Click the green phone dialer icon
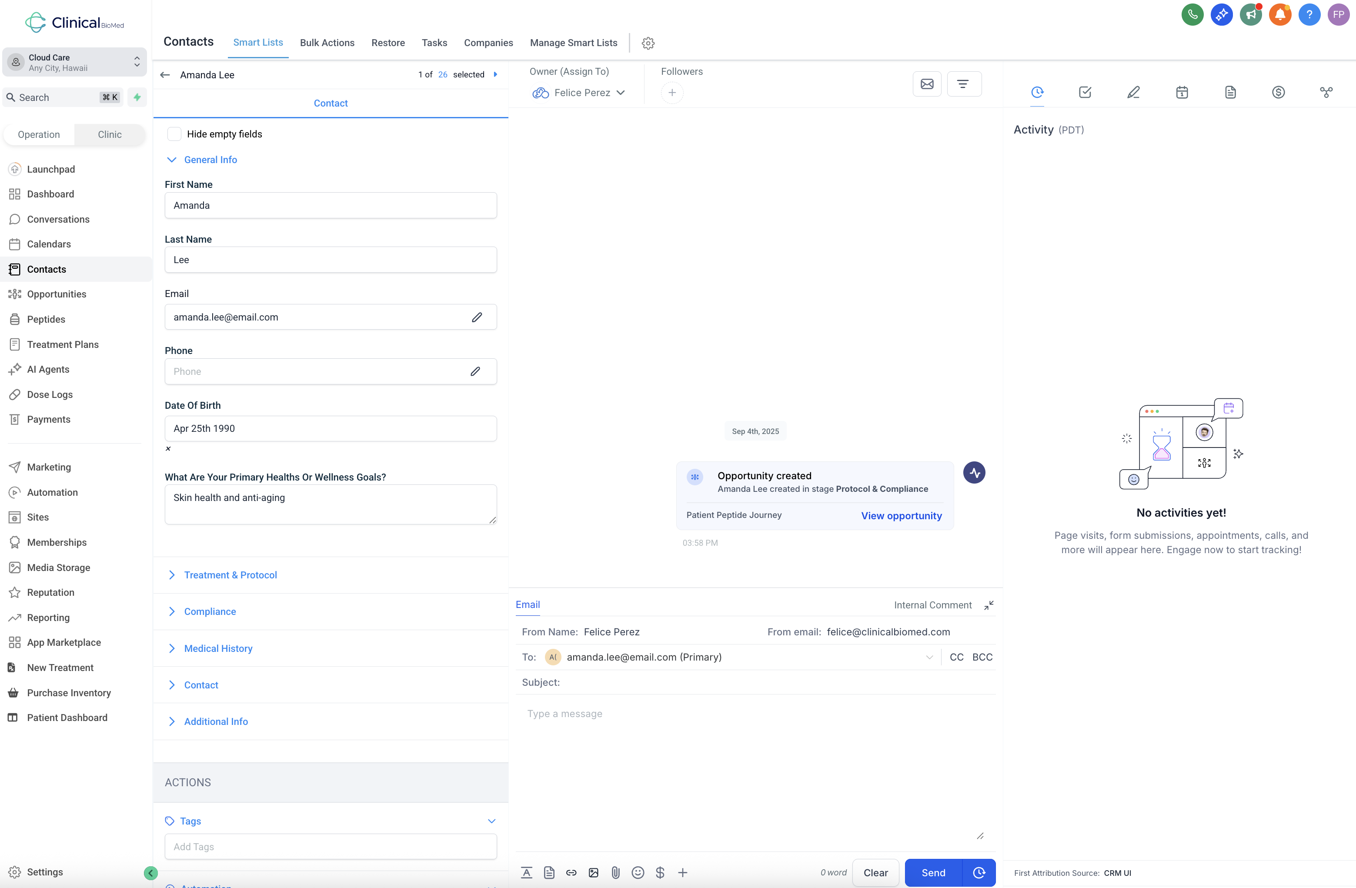This screenshot has height=888, width=1356. click(x=1192, y=15)
